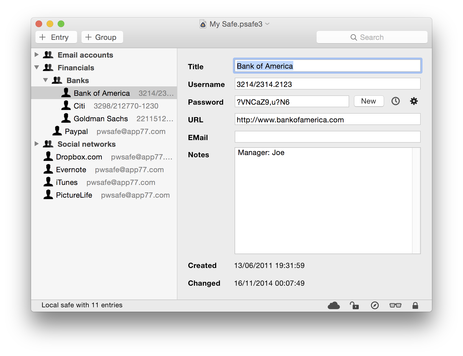Click the compass browser icon in status bar

375,305
